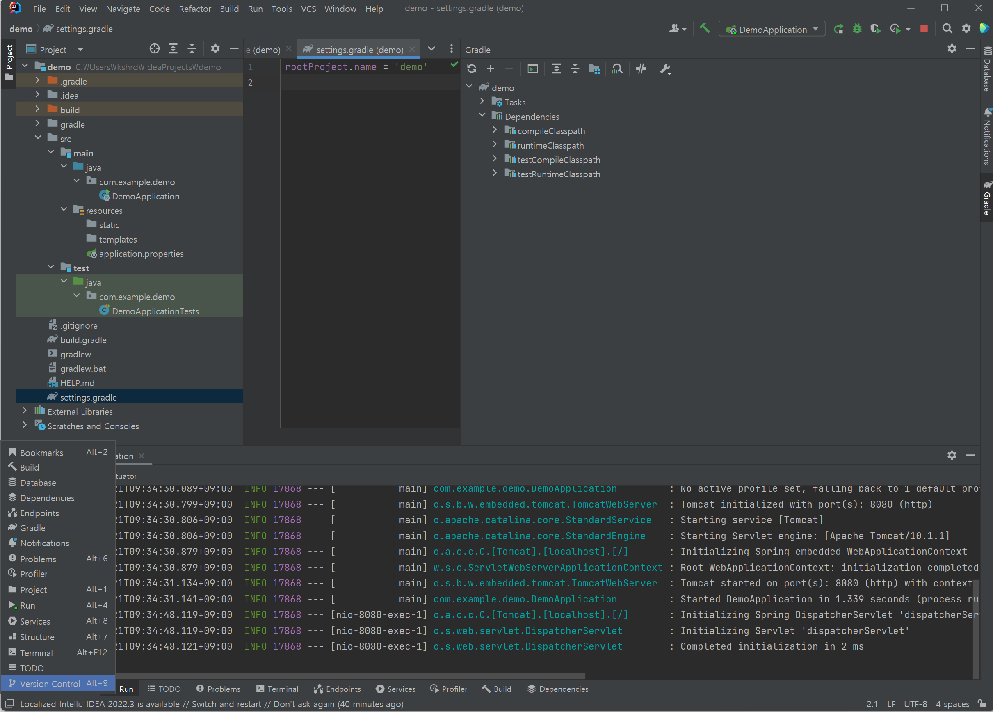Choose Bookmarks from tool window popup
The width and height of the screenshot is (993, 712).
tap(58, 452)
